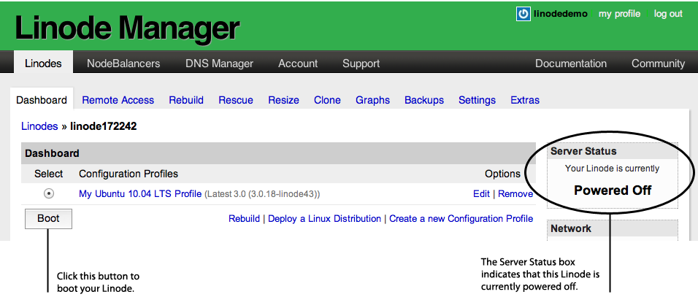Click Deploy a Linux Distribution link
The width and height of the screenshot is (698, 297).
pos(324,218)
